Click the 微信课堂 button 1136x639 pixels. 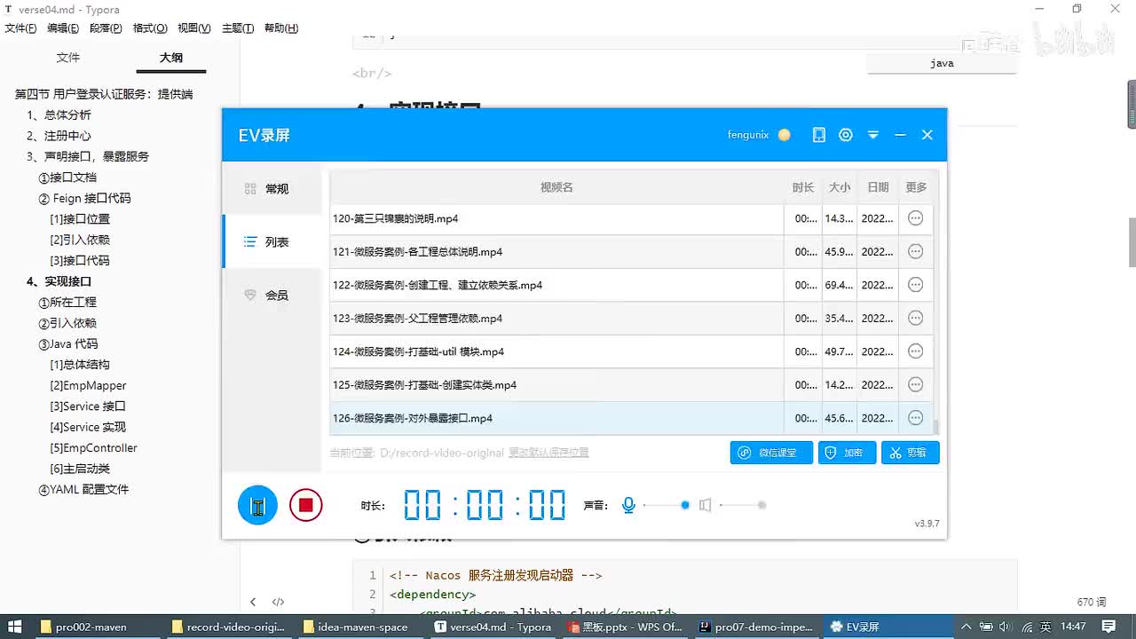click(771, 453)
